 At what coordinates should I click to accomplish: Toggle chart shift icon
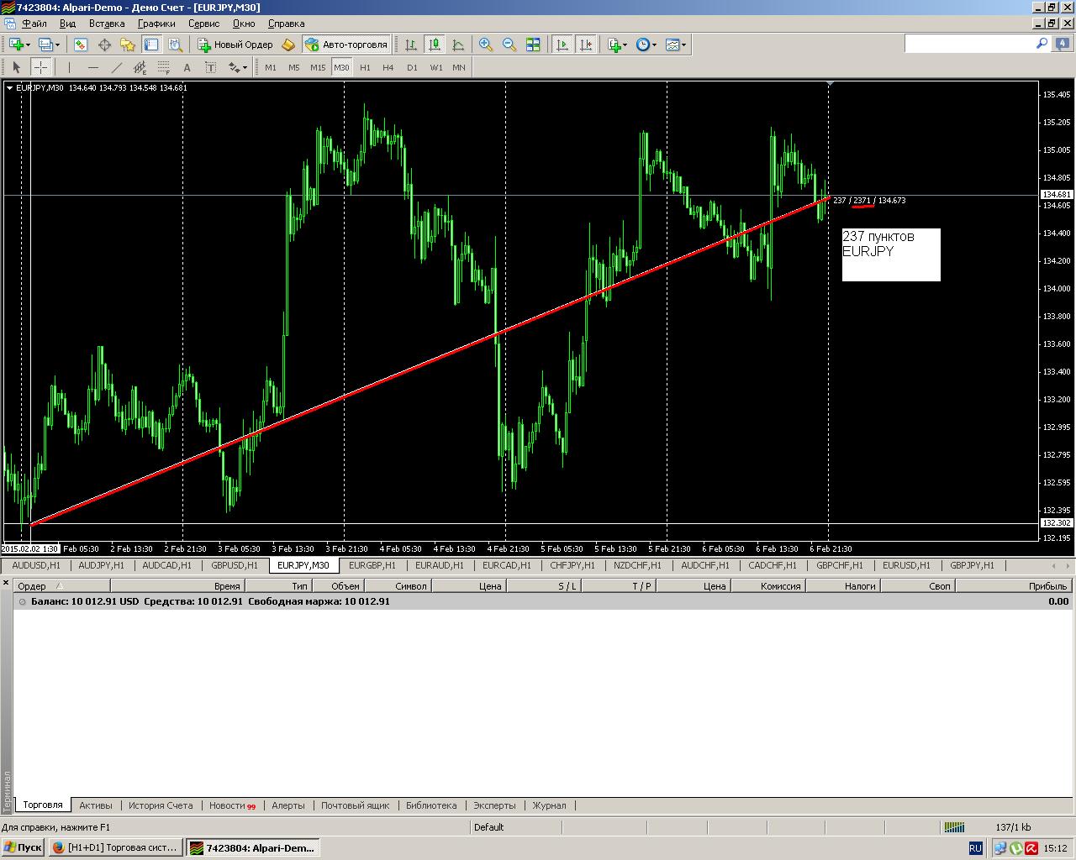pyautogui.click(x=585, y=45)
